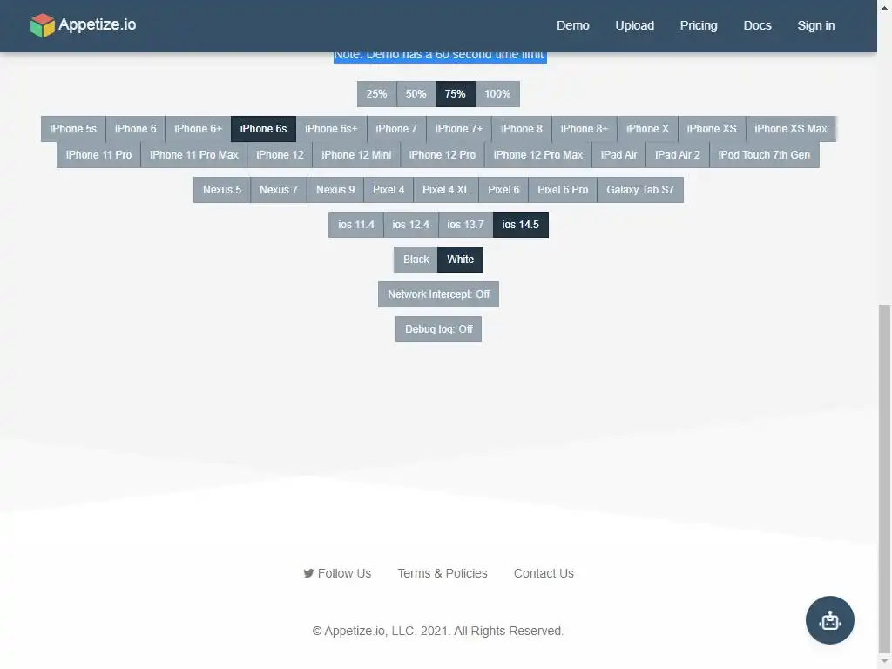
Task: Choose White device color
Action: click(x=460, y=260)
